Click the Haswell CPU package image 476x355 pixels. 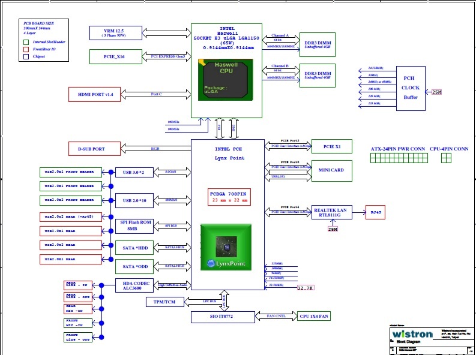coord(226,80)
